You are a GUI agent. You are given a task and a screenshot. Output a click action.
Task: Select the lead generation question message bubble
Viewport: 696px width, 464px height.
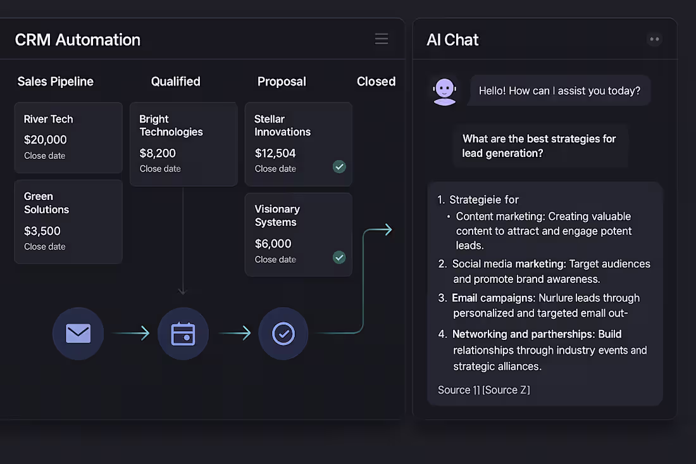pyautogui.click(x=541, y=146)
